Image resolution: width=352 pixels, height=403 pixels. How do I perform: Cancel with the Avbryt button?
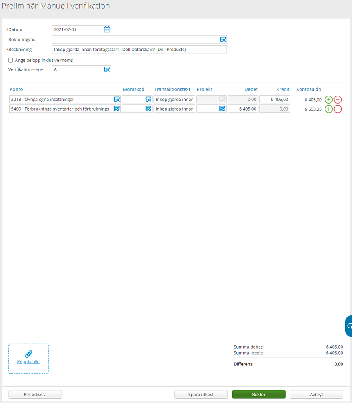(316, 395)
